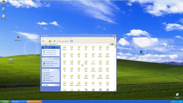Open the Views toolbar button
Image resolution: width=183 pixels, height=103 pixels.
(x=72, y=41)
